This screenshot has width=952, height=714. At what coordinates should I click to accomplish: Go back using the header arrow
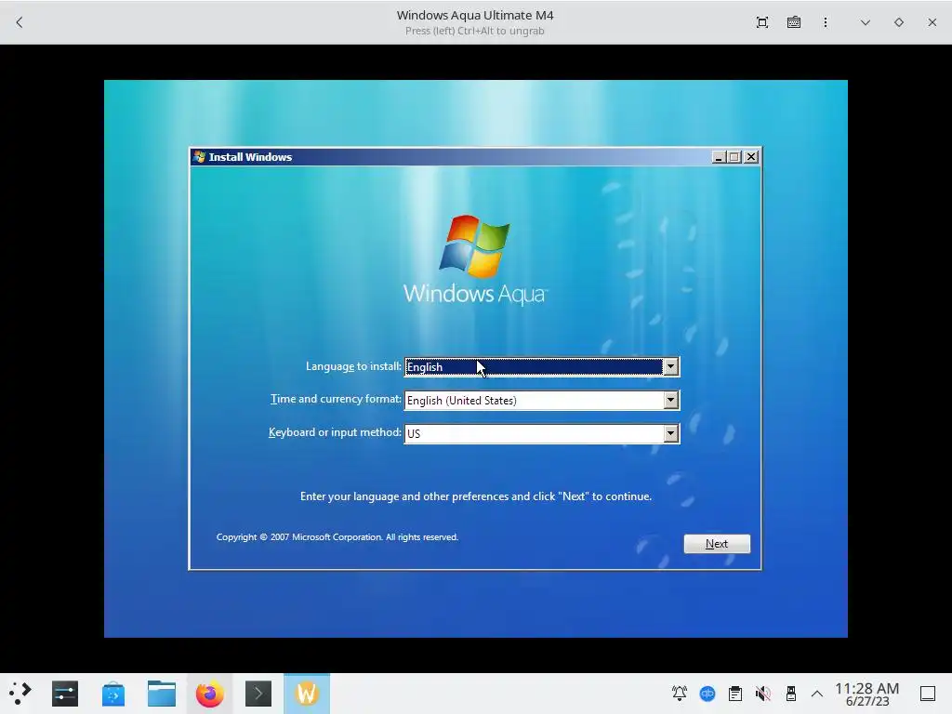[19, 22]
